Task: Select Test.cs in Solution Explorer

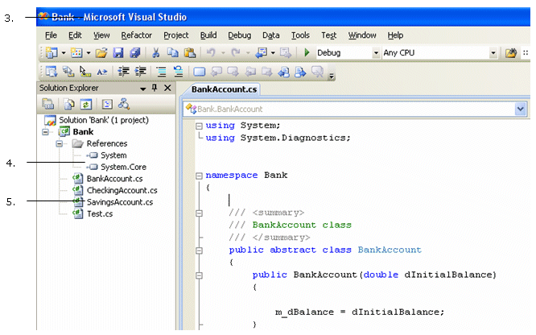Action: coord(100,214)
